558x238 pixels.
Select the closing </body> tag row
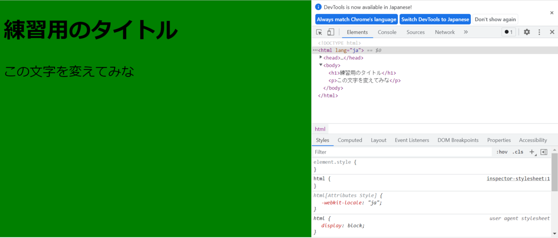(x=333, y=88)
